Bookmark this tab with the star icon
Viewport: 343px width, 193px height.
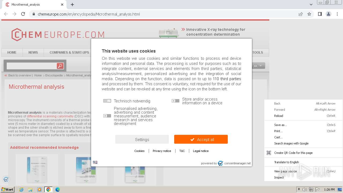(309, 14)
